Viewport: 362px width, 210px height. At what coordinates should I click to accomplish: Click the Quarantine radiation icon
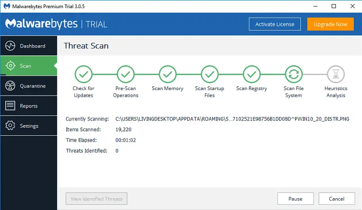tap(10, 86)
